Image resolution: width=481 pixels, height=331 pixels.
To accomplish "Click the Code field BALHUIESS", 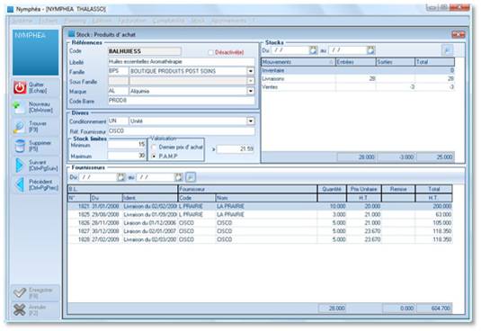I will [x=145, y=51].
